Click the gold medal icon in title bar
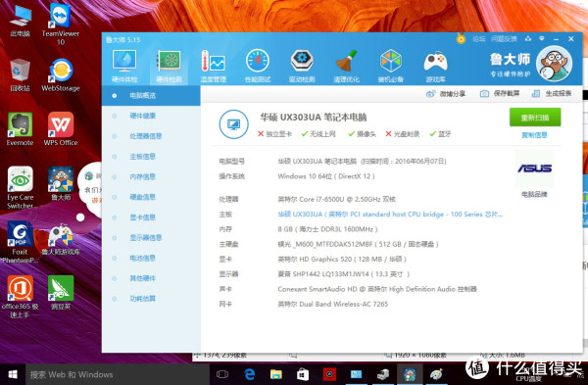The image size is (588, 385). pyautogui.click(x=461, y=38)
